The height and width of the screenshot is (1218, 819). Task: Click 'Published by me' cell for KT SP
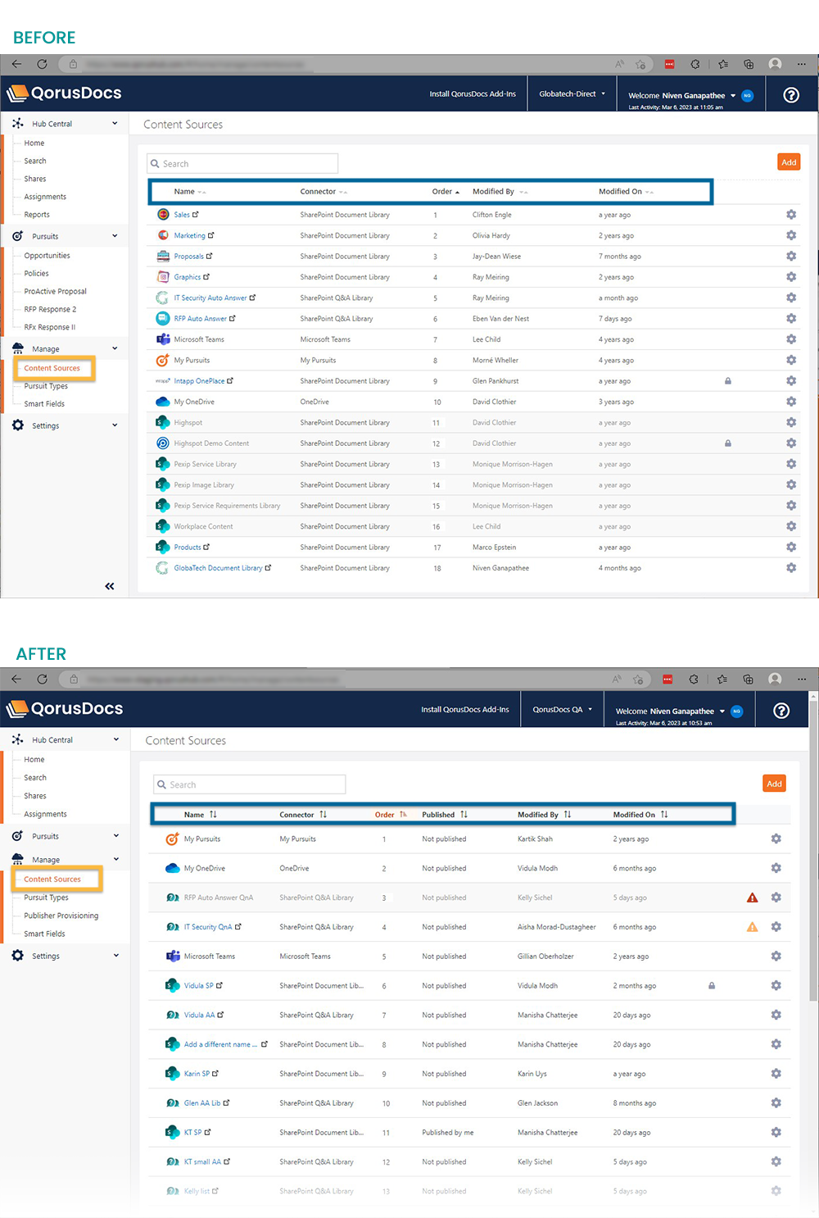tap(448, 1132)
